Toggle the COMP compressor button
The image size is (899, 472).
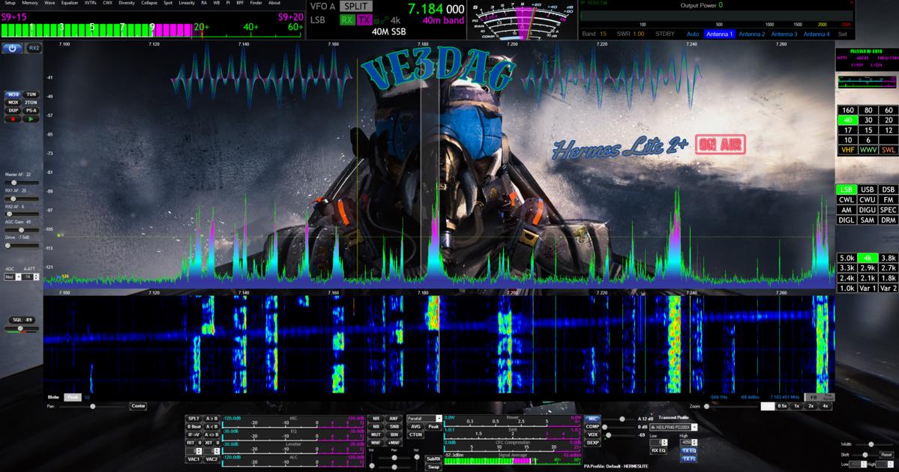(592, 427)
